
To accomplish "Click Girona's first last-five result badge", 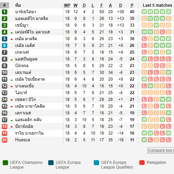I will [144, 66].
